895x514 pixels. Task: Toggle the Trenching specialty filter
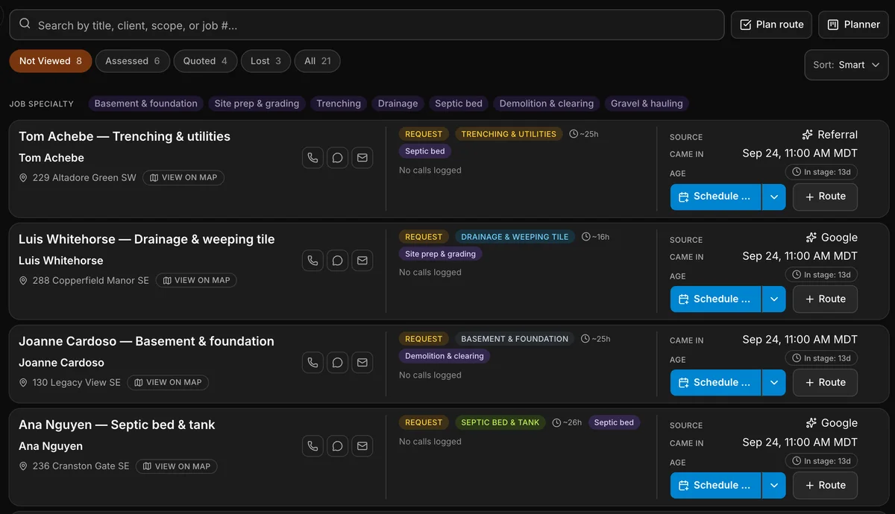339,104
